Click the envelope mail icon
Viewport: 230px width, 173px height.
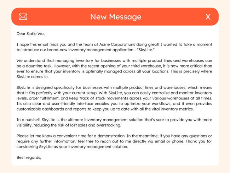(x=23, y=17)
